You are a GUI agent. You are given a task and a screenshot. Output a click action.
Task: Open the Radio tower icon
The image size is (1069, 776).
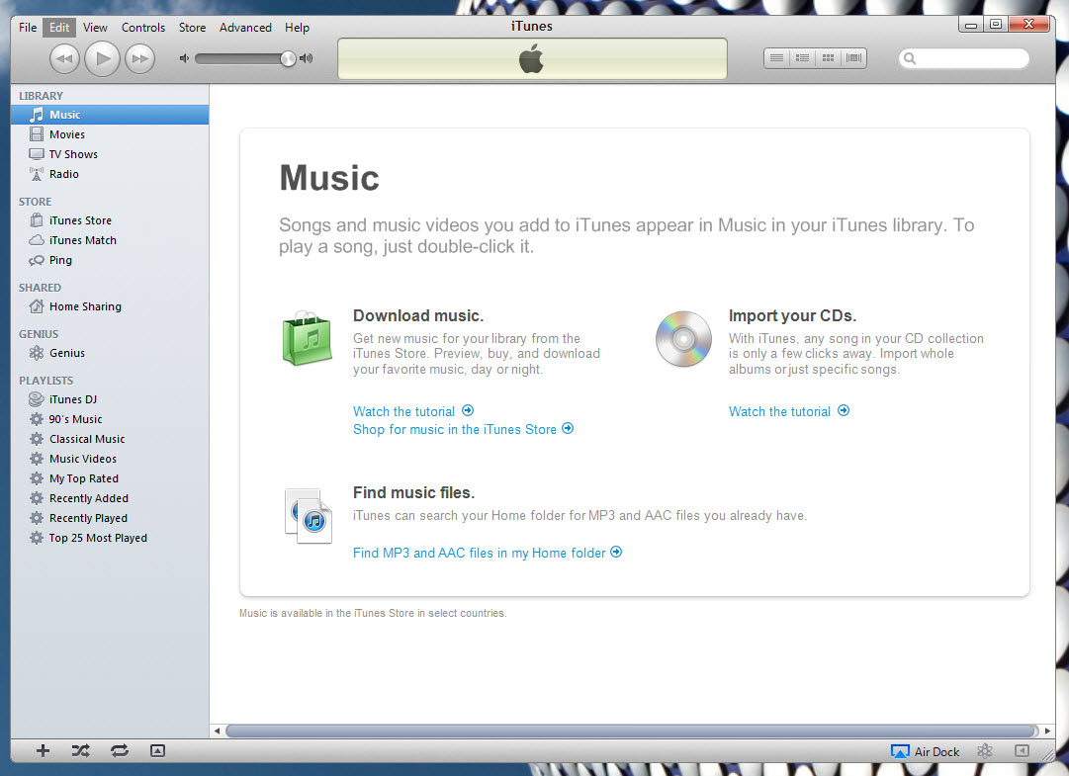pos(37,174)
